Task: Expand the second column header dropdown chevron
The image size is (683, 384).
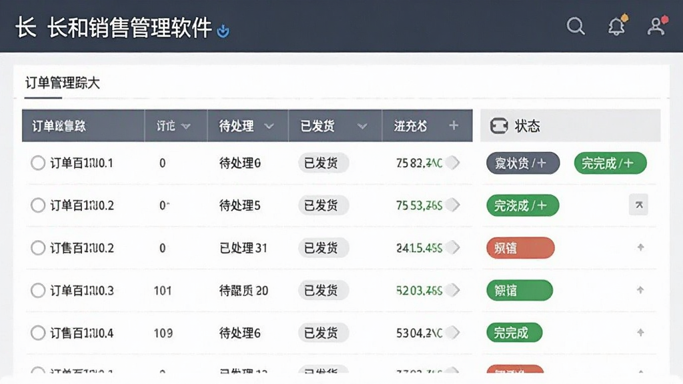Action: 186,126
